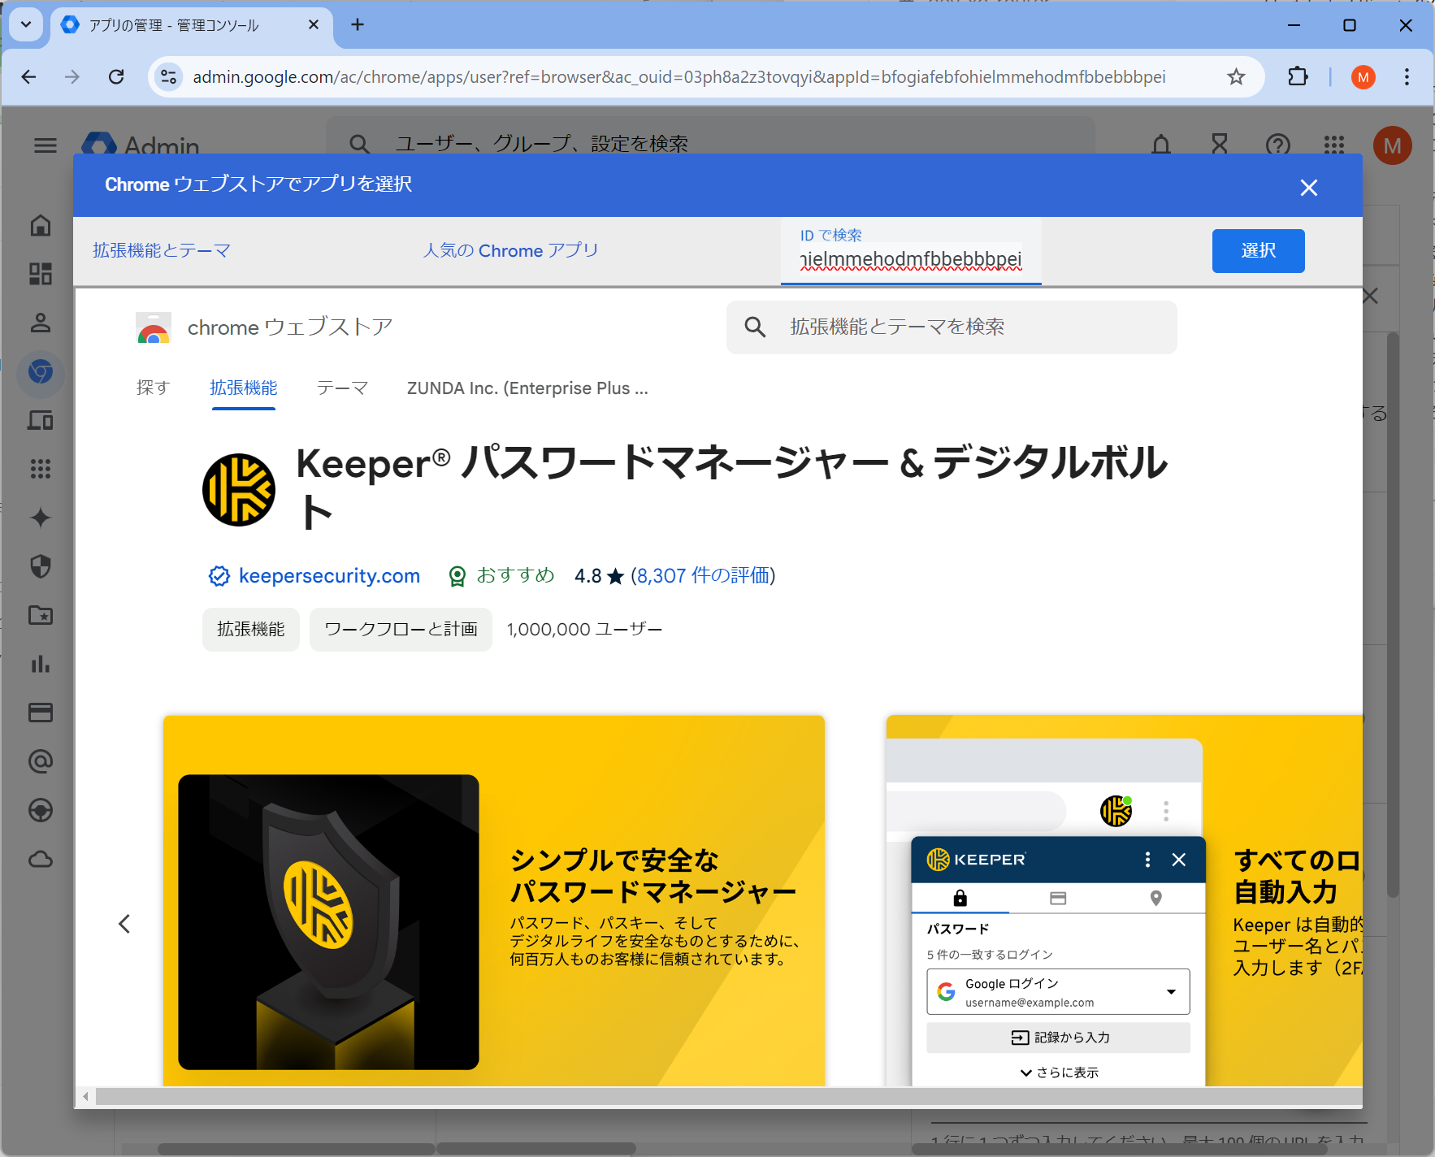
Task: Open the tab search dropdown arrow
Action: [x=26, y=24]
